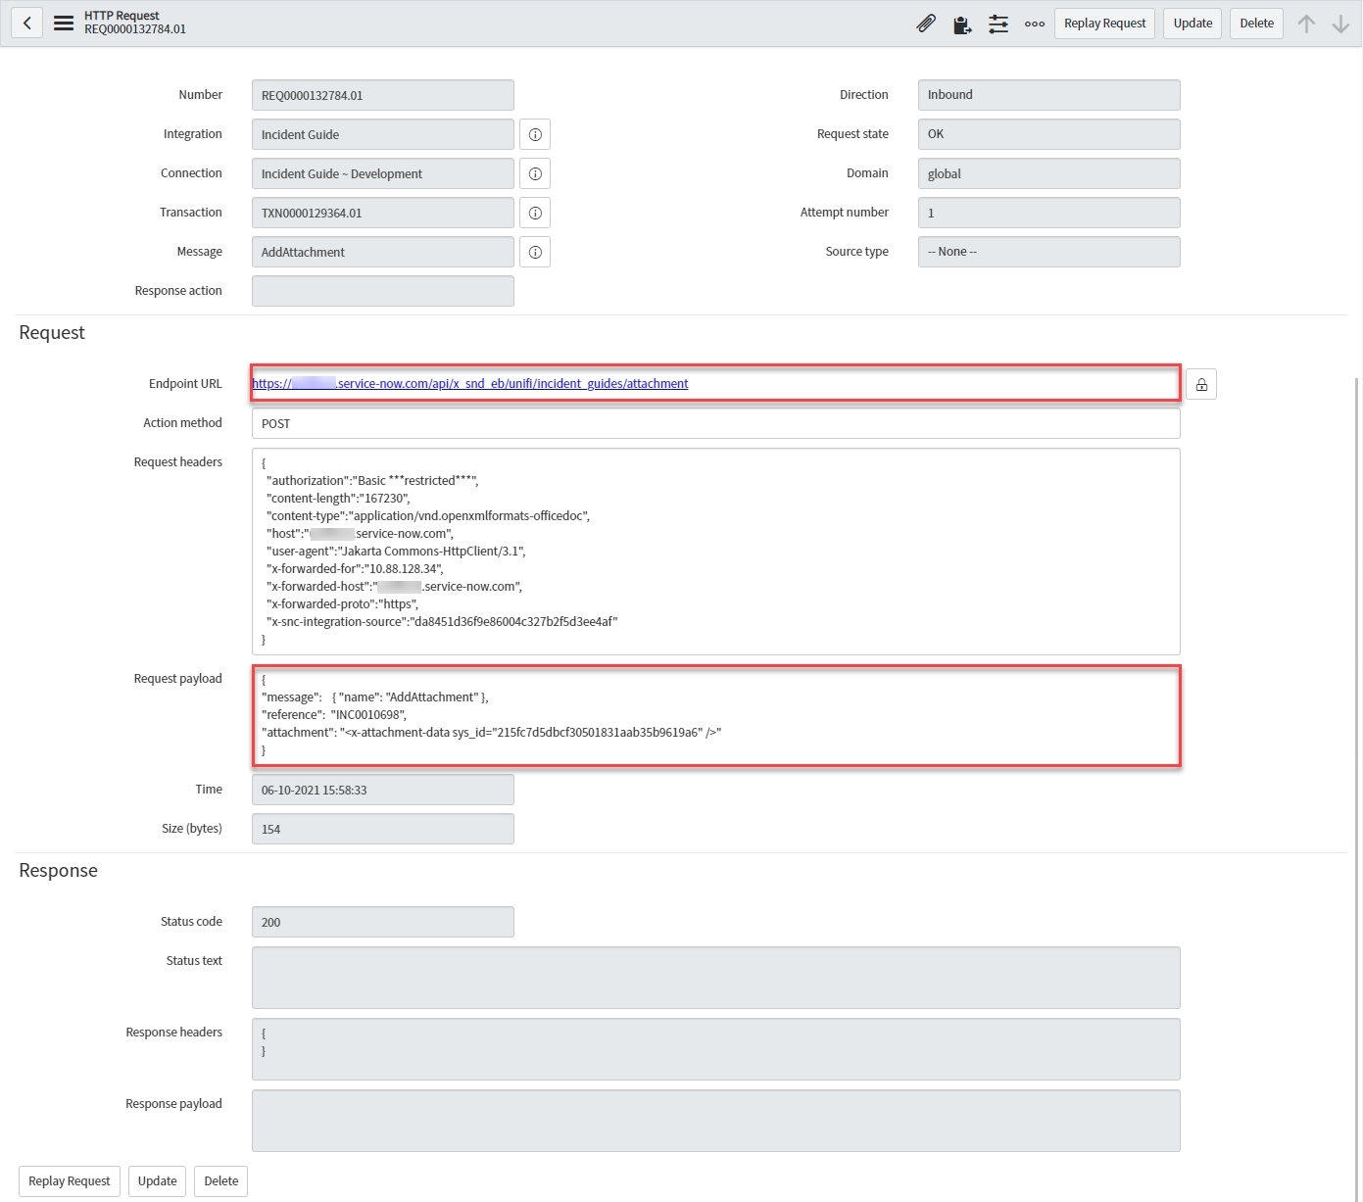Screen dimensions: 1363x1202
Task: Preview the Connection record info icon
Action: [x=535, y=173]
